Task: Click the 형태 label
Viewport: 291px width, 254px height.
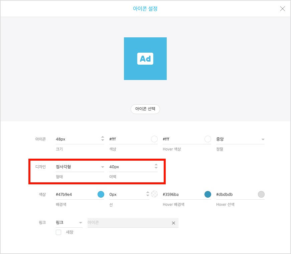Action: click(x=59, y=177)
